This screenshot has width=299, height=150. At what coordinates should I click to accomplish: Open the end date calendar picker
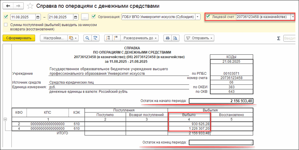[76, 17]
